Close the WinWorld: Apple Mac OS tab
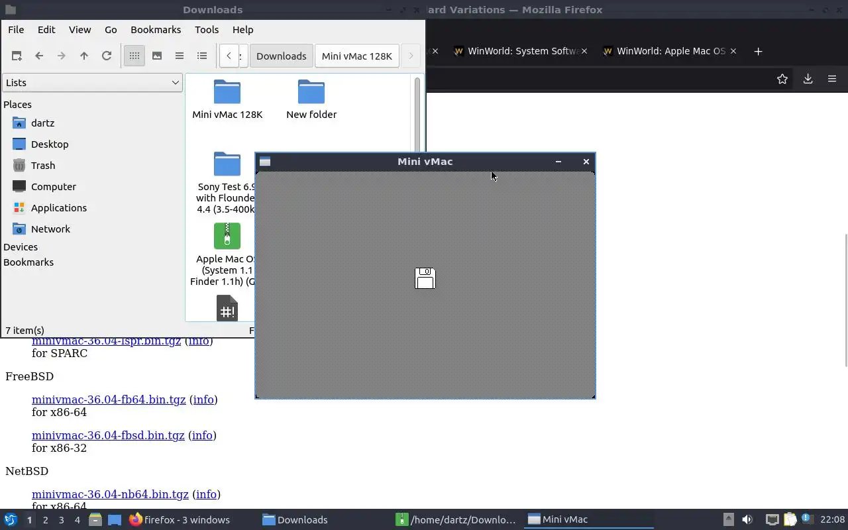Image resolution: width=848 pixels, height=530 pixels. 733,51
